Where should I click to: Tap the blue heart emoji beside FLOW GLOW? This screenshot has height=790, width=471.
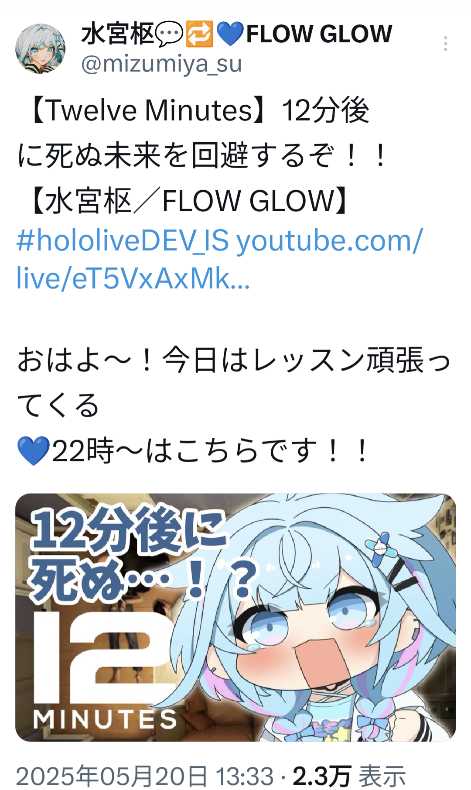click(230, 34)
